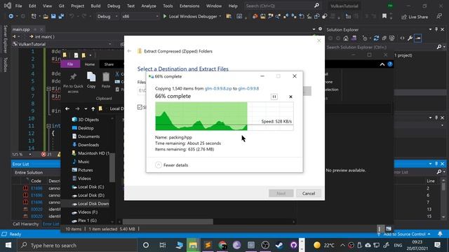Collapse the int main code block

point(48,126)
